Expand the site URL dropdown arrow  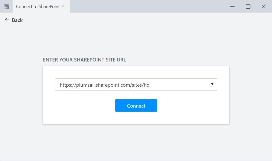tap(212, 84)
